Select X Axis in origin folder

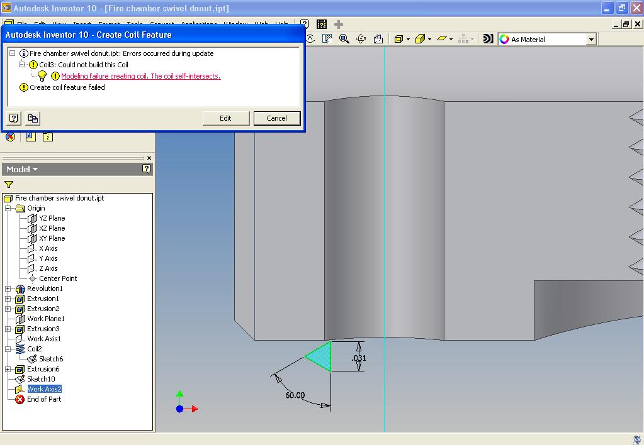[x=48, y=248]
